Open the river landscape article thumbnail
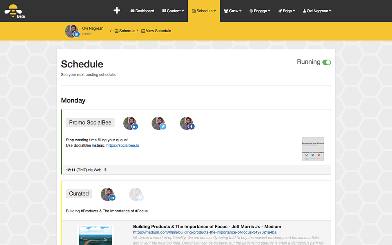This screenshot has width=392, height=245. (96, 235)
